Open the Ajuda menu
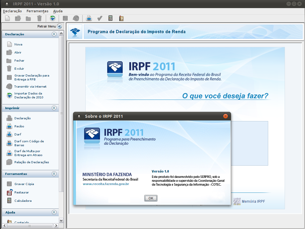 click(x=58, y=11)
